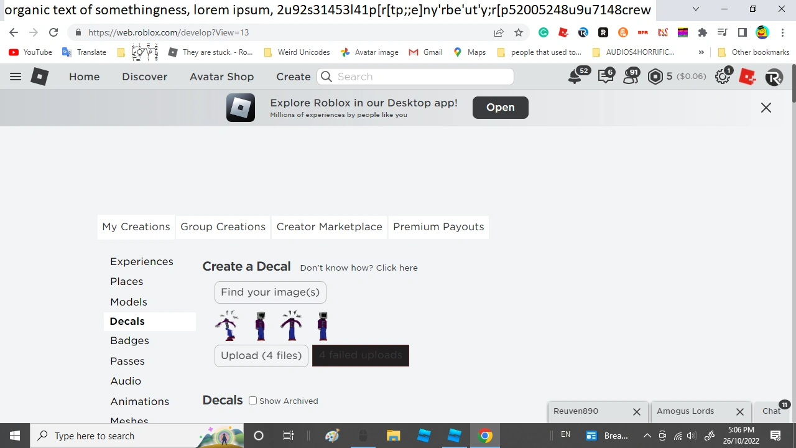Viewport: 796px width, 448px height.
Task: Click the decal help Click here link
Action: [x=397, y=268]
